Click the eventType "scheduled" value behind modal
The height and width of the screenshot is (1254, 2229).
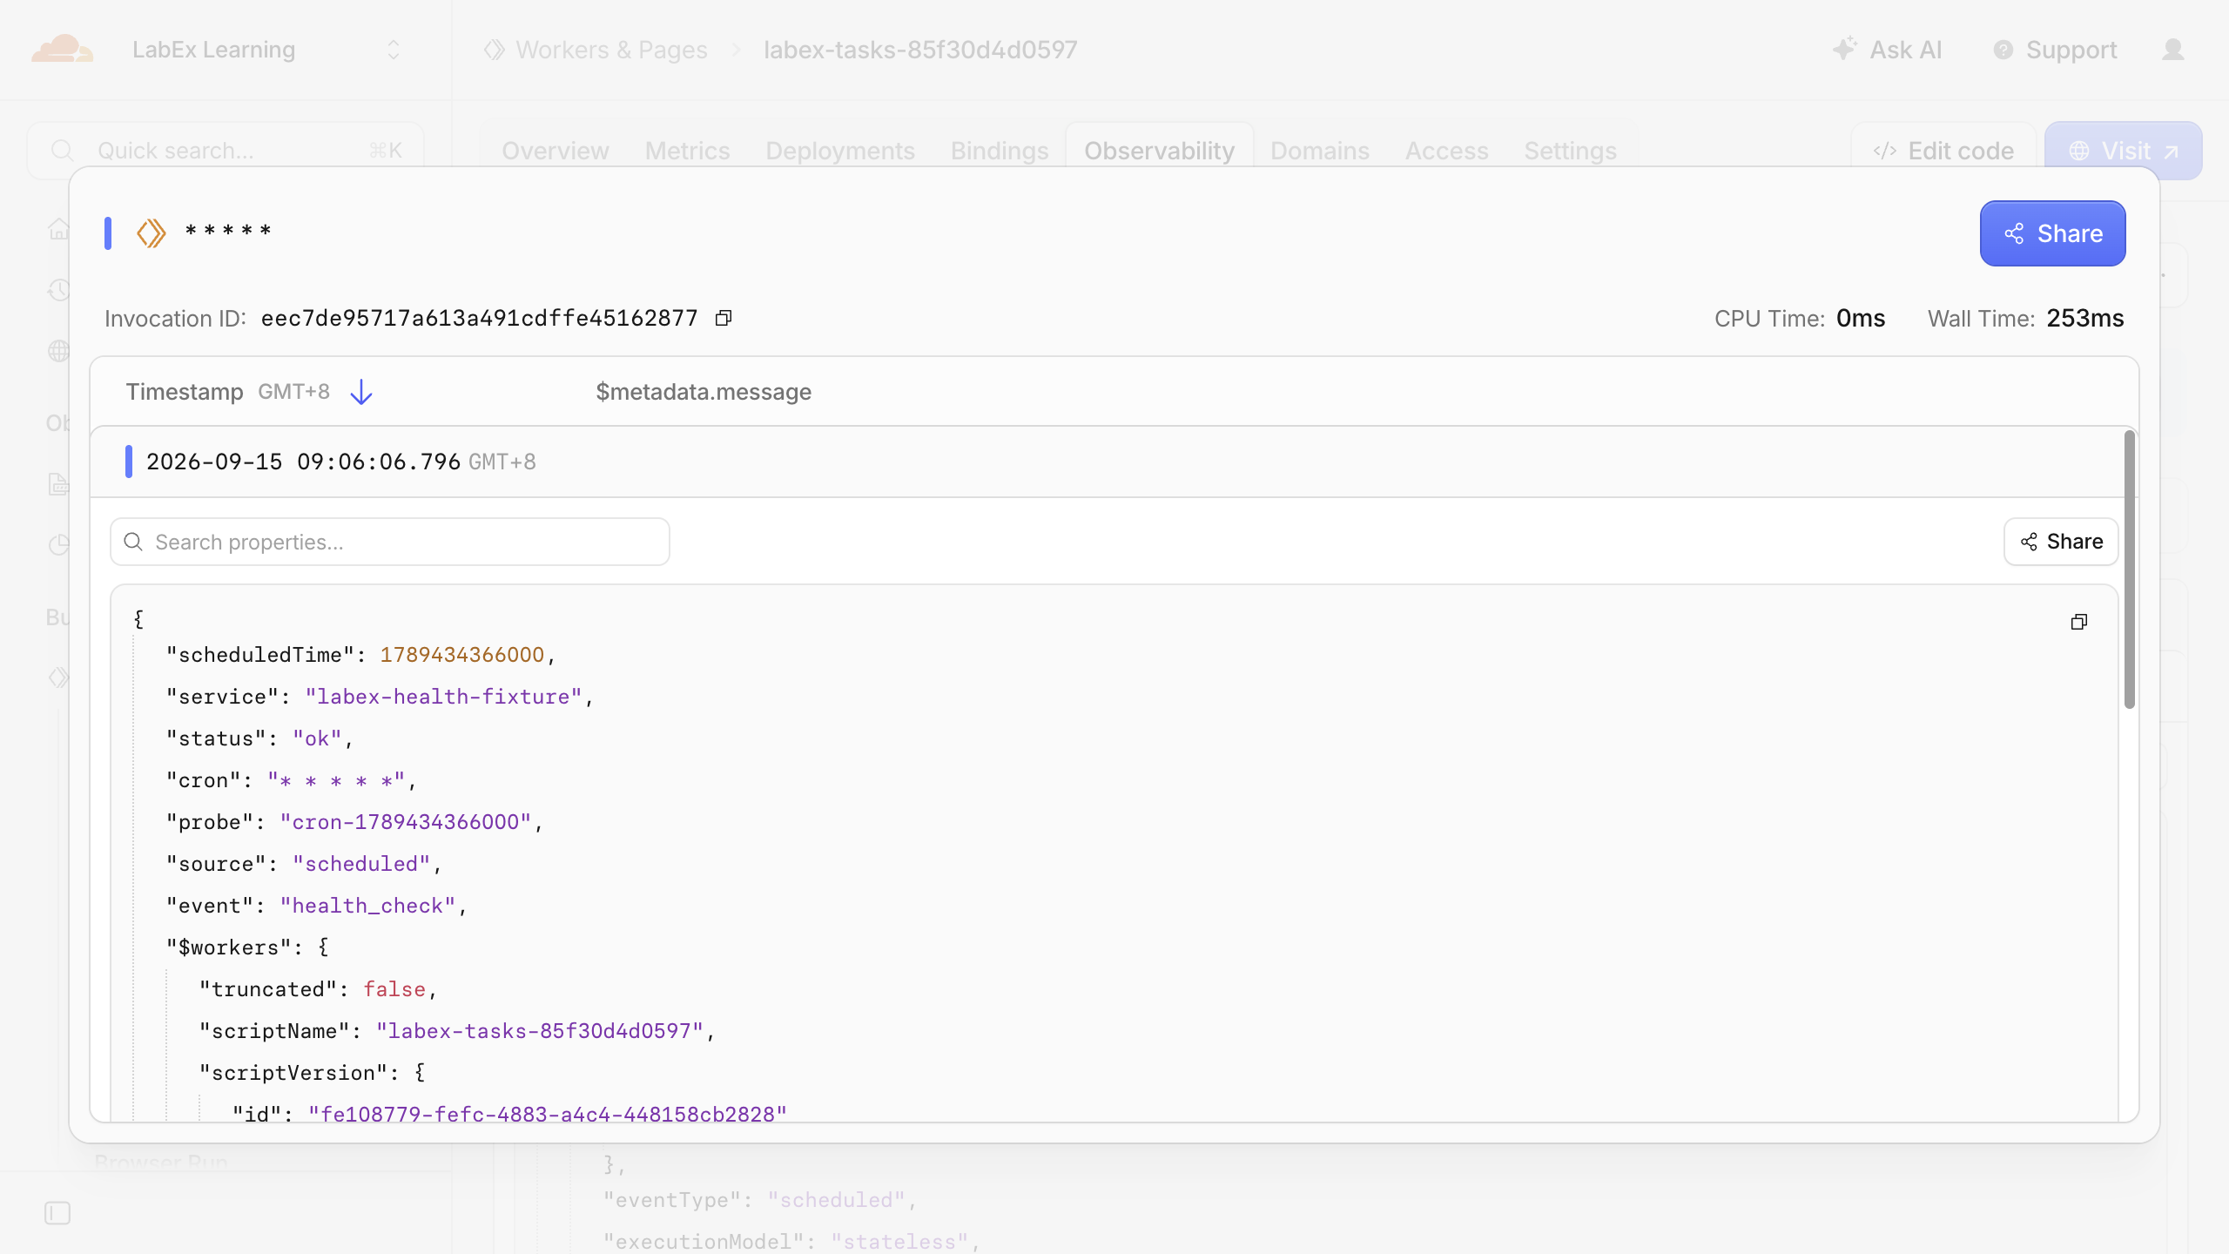point(836,1200)
